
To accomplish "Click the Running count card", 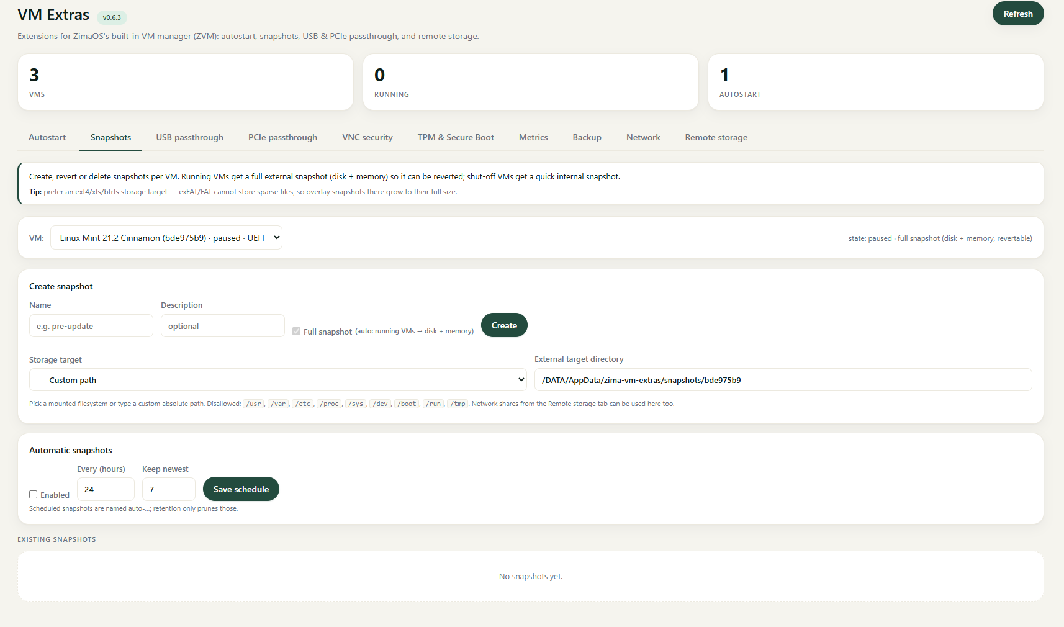I will [531, 82].
